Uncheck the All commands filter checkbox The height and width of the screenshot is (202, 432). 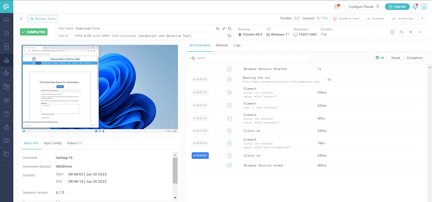point(377,58)
